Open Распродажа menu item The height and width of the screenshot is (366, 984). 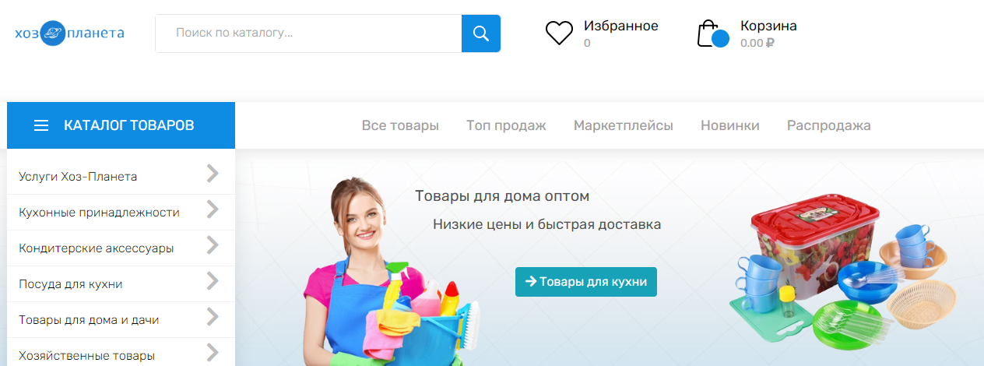point(829,125)
